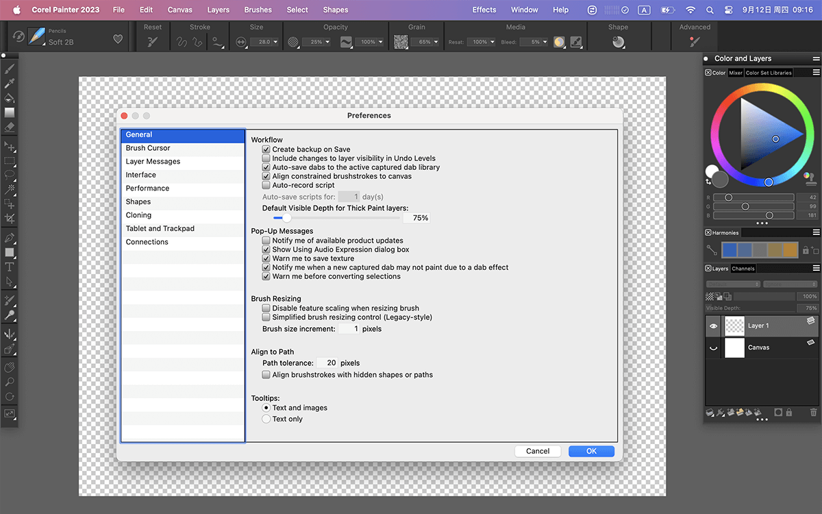Open the Bleed 5% dropdown arrow
The height and width of the screenshot is (514, 822).
545,42
